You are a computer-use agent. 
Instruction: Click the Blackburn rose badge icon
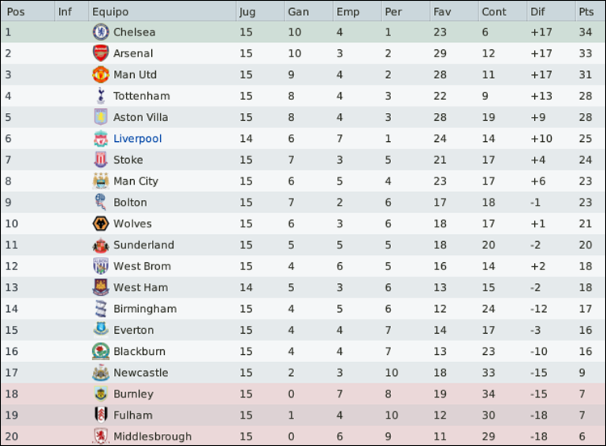[101, 351]
